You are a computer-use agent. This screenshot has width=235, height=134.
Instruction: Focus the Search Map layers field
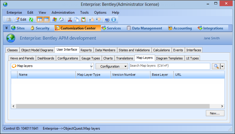pos(169,66)
